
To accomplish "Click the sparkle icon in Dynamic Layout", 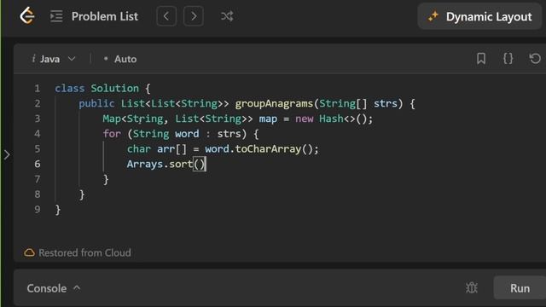I will 433,16.
